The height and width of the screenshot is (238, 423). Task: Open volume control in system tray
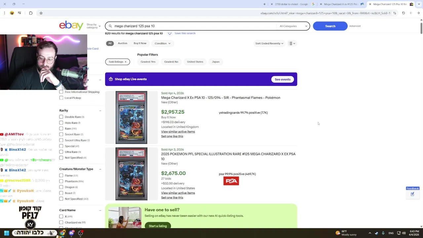pyautogui.click(x=404, y=233)
